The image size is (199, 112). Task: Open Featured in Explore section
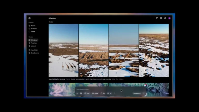[33, 29]
